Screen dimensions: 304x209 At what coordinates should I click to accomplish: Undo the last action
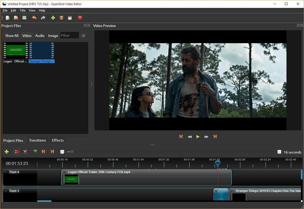pos(34,18)
